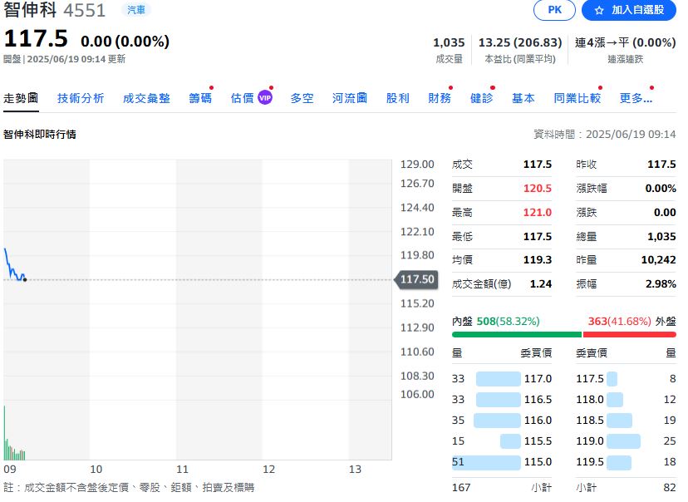Click the green 內盤 portion of the bar

[517, 334]
